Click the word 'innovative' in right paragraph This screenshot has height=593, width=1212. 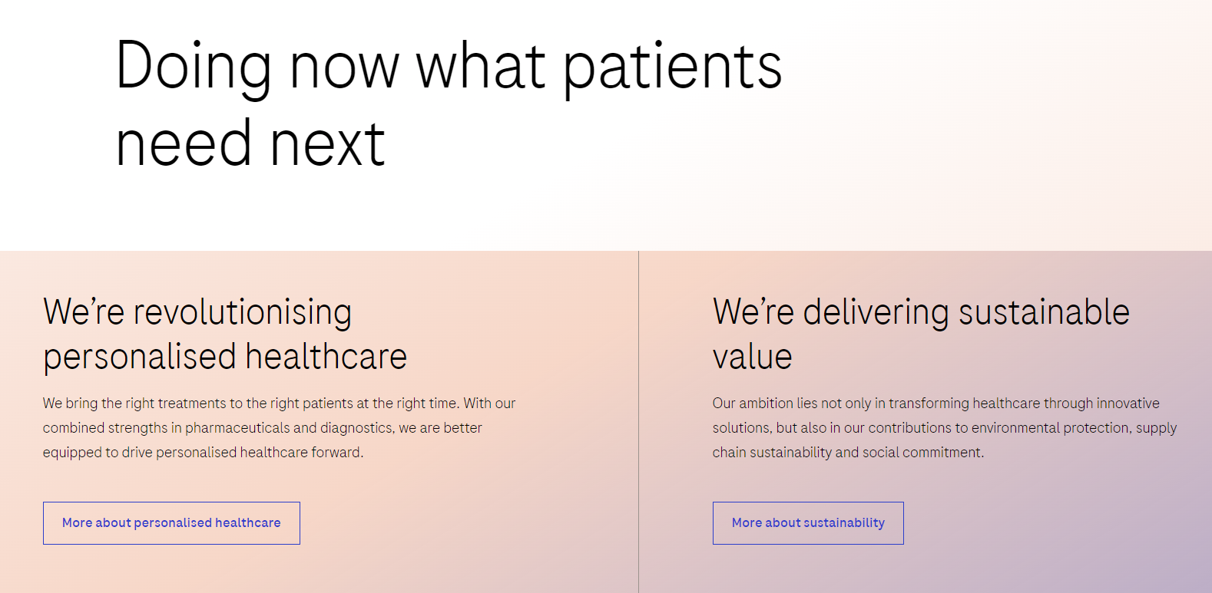(x=1128, y=404)
